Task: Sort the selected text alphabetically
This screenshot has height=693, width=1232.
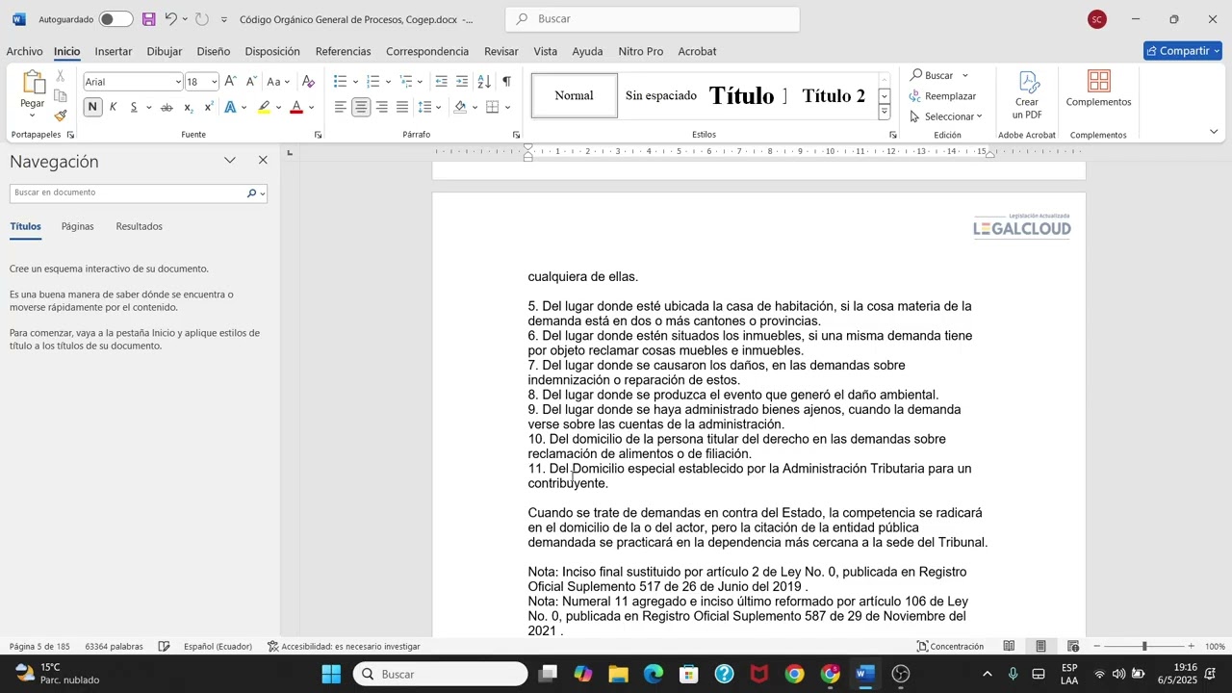Action: tap(484, 82)
